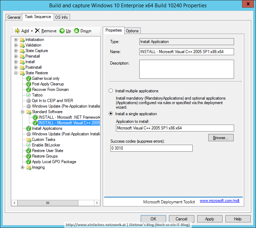This screenshot has height=228, width=256.
Task: Click the Enable BitLocker check icon
Action: coord(29,145)
